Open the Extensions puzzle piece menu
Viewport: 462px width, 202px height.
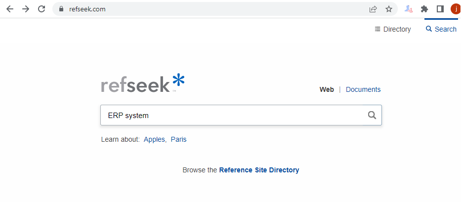(424, 9)
